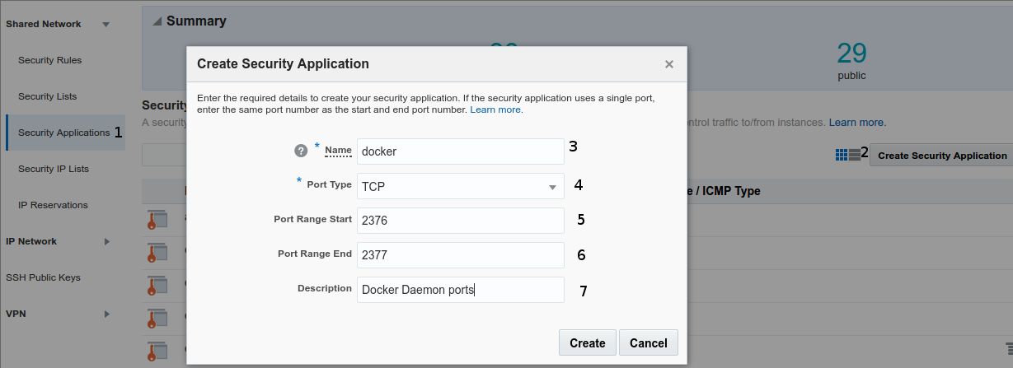This screenshot has width=1013, height=368.
Task: Click the last row's security application icon
Action: tap(157, 352)
